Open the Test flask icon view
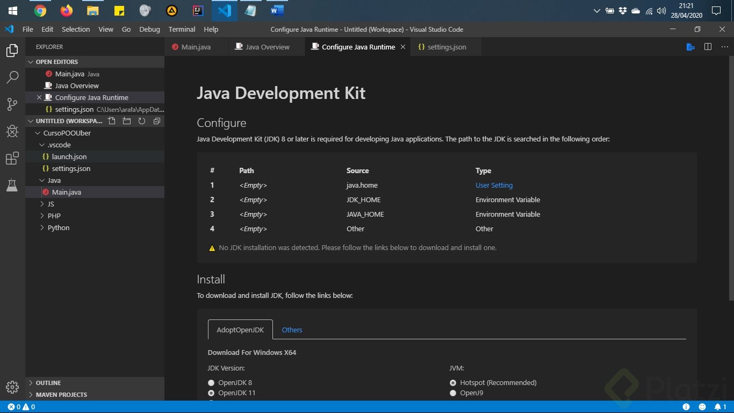The image size is (734, 413). (x=12, y=186)
